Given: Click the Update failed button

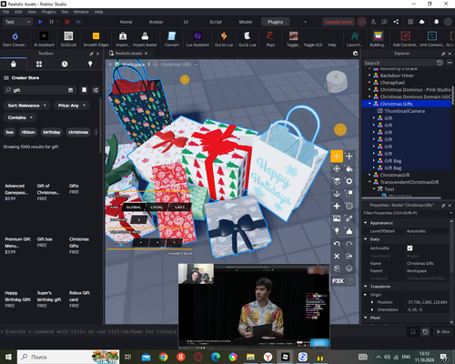Looking at the screenshot, I should click(x=339, y=22).
